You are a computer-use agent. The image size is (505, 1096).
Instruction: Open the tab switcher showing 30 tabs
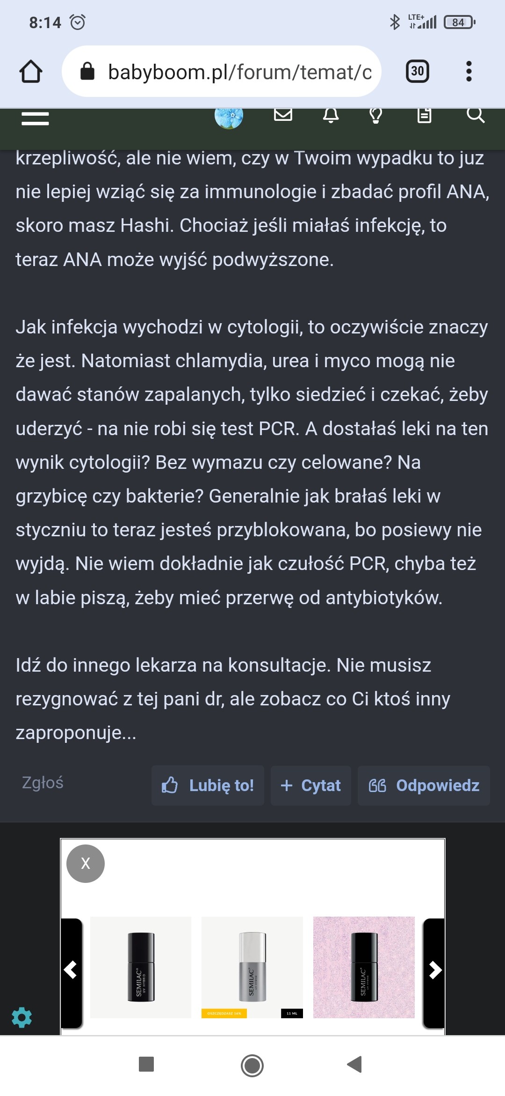(x=417, y=72)
